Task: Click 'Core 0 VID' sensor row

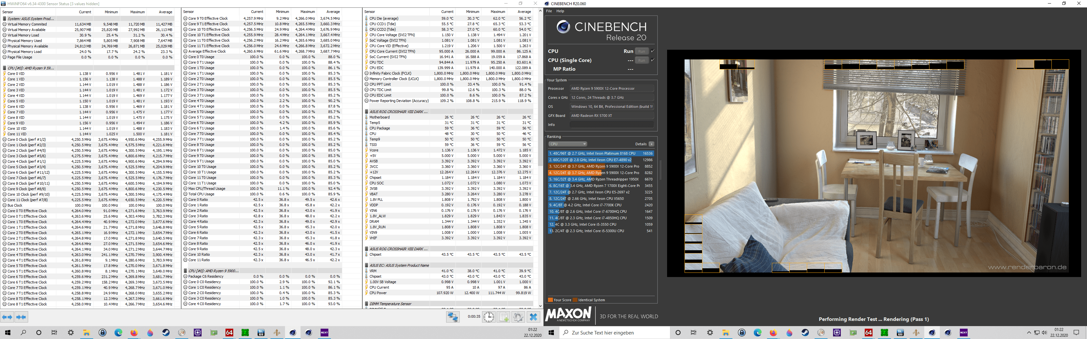Action: pyautogui.click(x=88, y=74)
